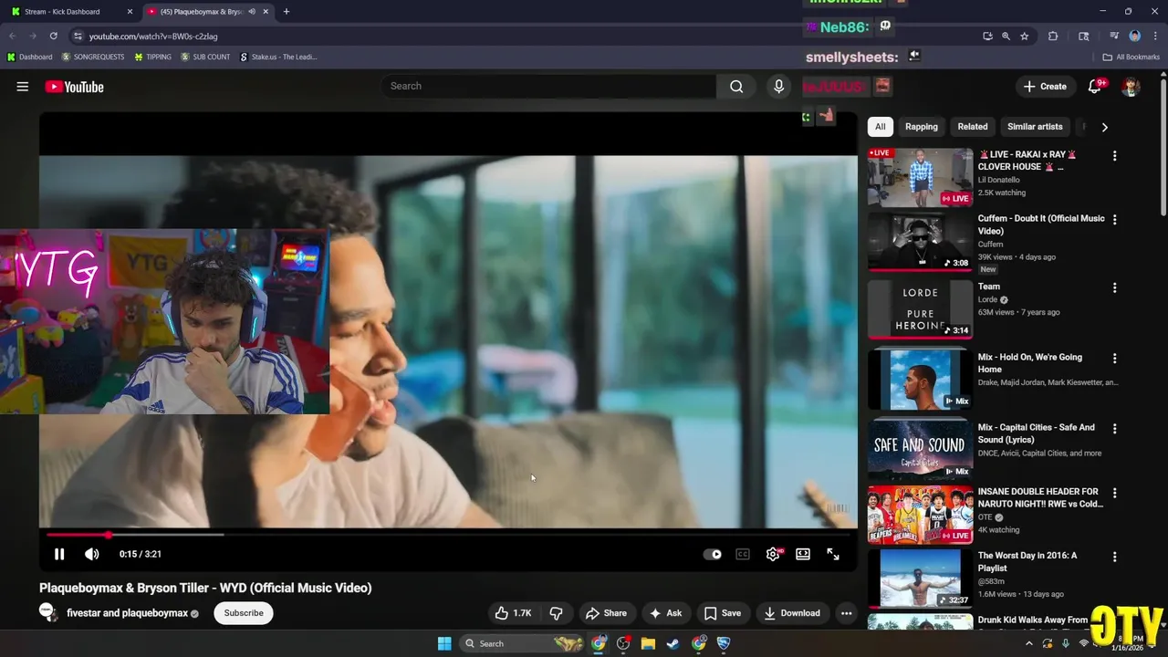Open options for Cuffem Doubt It video
Screen dimensions: 1168x657
(1114, 220)
